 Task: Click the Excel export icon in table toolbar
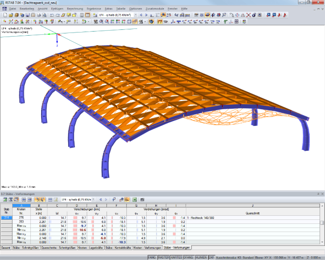[135, 200]
